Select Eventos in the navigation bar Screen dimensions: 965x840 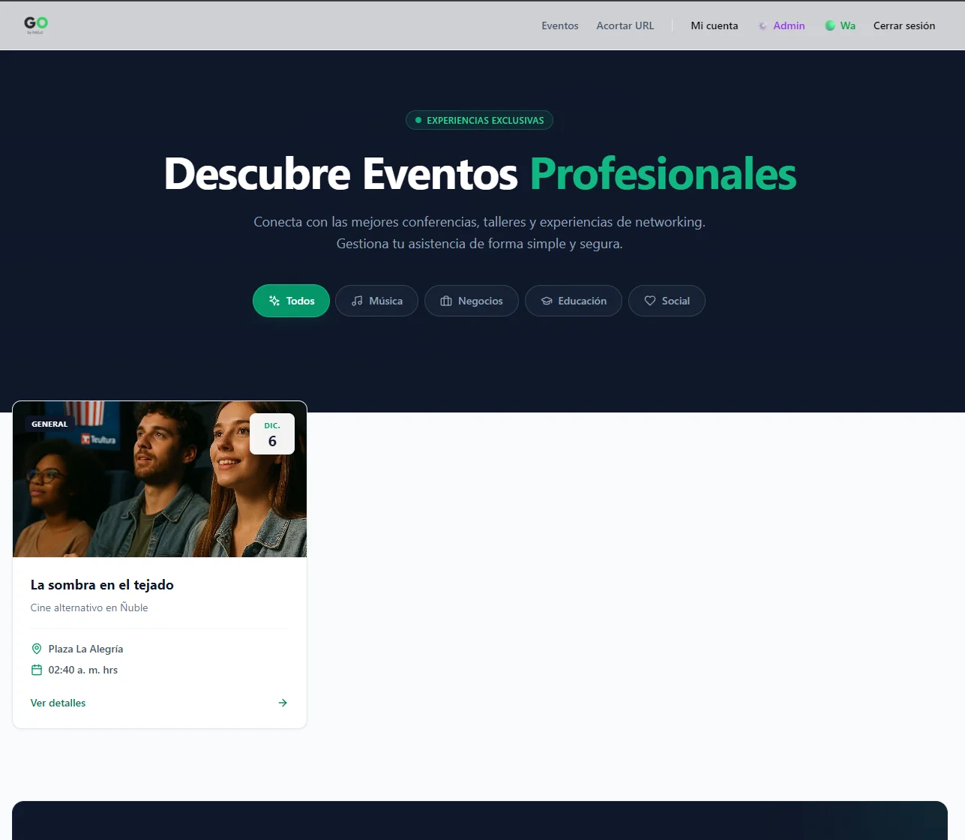[x=559, y=25]
